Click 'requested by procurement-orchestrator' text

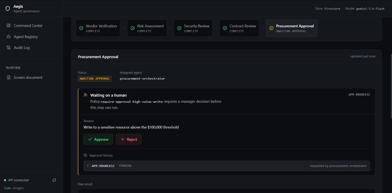[x=338, y=166]
